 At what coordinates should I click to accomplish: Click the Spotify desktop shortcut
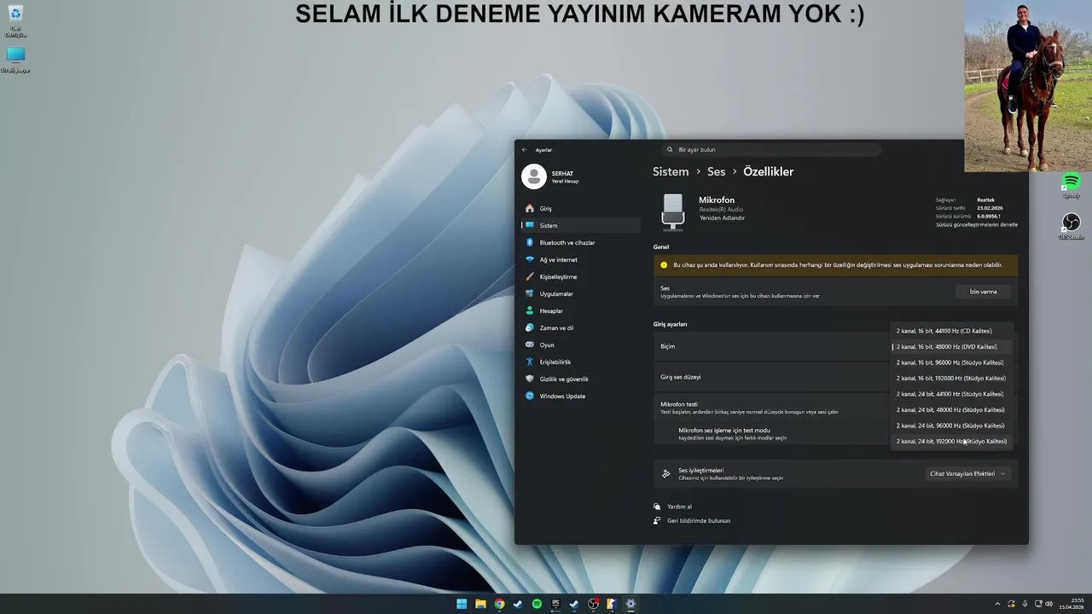(1072, 184)
